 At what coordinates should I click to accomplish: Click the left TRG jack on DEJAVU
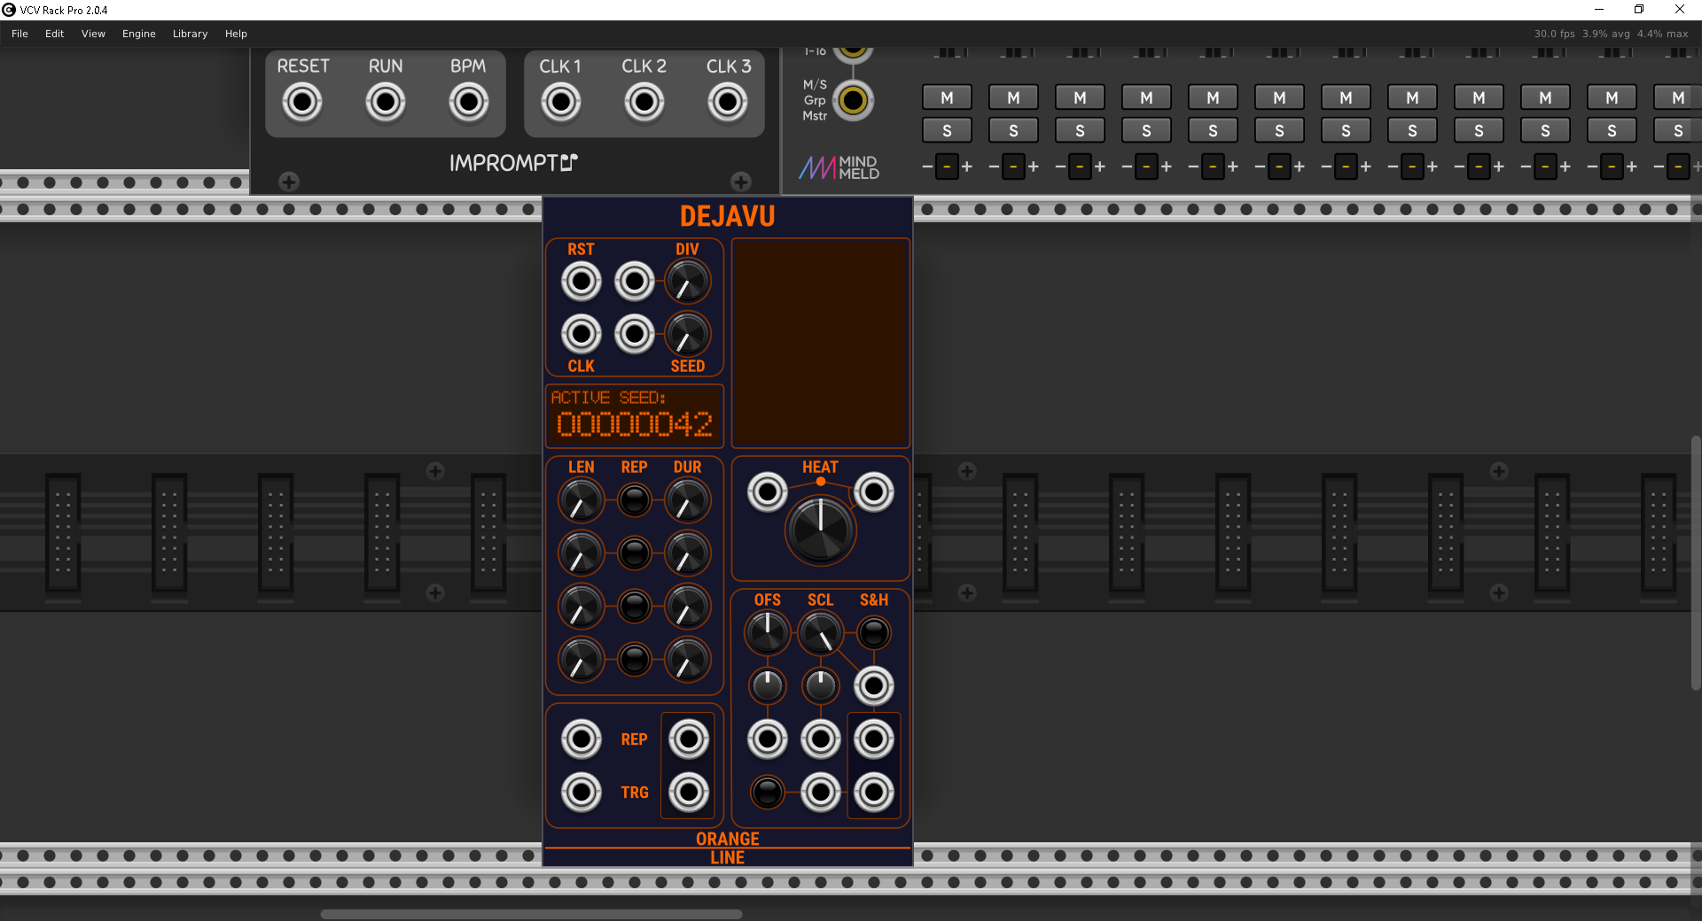click(582, 792)
